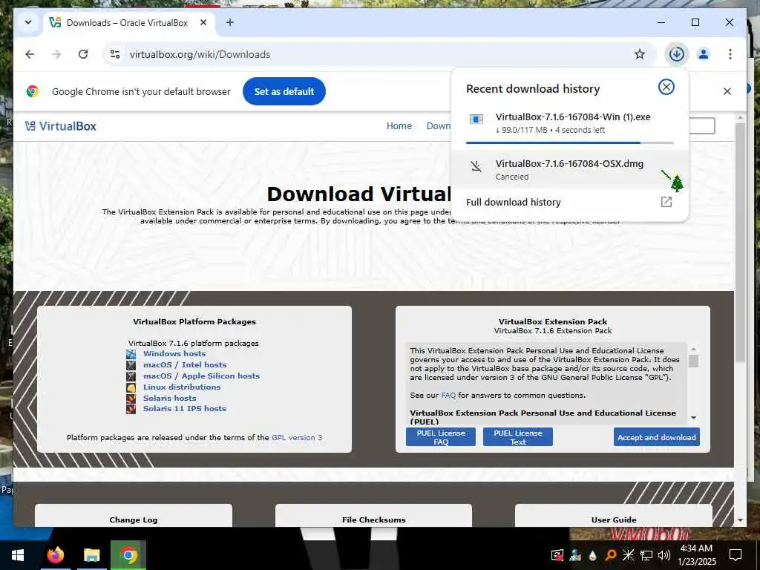Close the Downloads – Oracle VirtualBox tab
Image resolution: width=760 pixels, height=570 pixels.
[x=203, y=22]
